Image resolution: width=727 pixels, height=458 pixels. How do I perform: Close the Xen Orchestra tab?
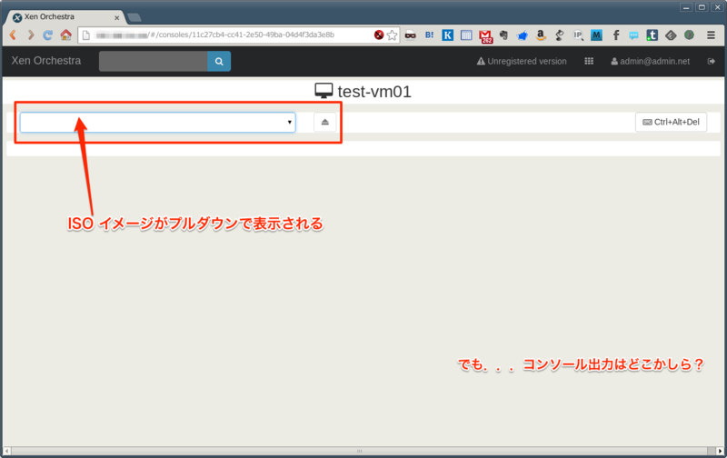click(117, 18)
